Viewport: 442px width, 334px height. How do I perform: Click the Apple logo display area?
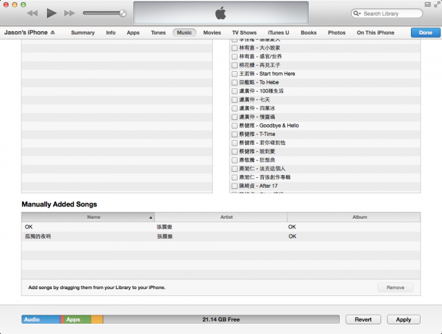(221, 13)
